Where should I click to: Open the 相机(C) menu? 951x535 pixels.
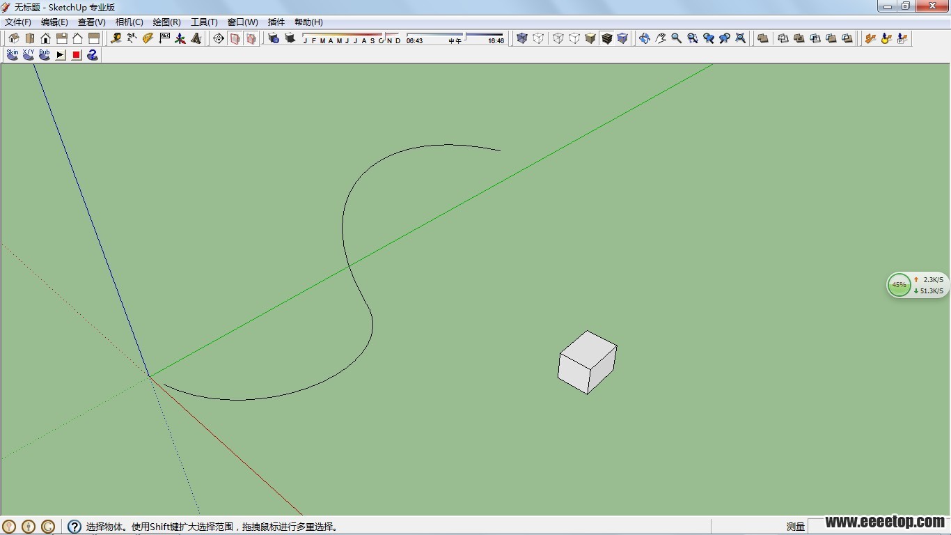pos(129,22)
